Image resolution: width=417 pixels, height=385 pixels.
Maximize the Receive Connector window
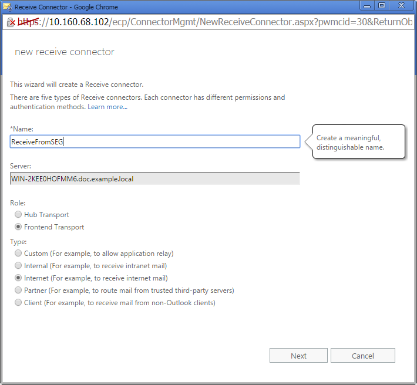point(382,6)
